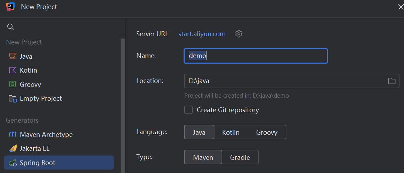Click the Empty Project folder icon

(13, 99)
